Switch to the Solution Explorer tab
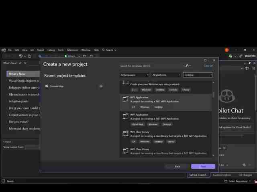 222,175
